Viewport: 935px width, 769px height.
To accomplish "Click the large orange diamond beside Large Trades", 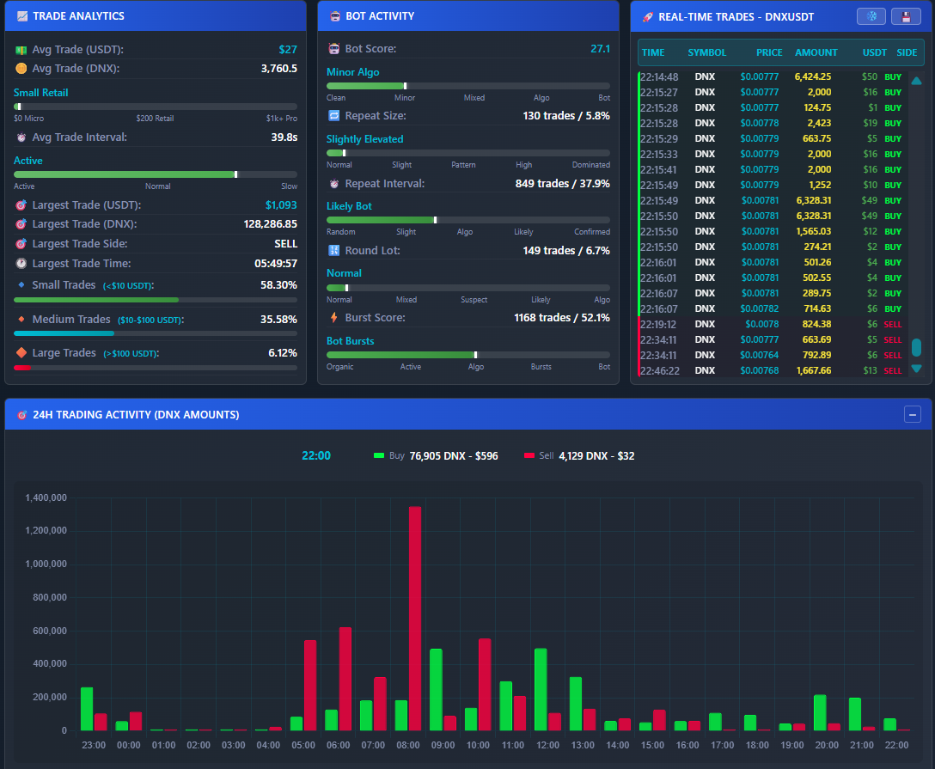I will (21, 353).
